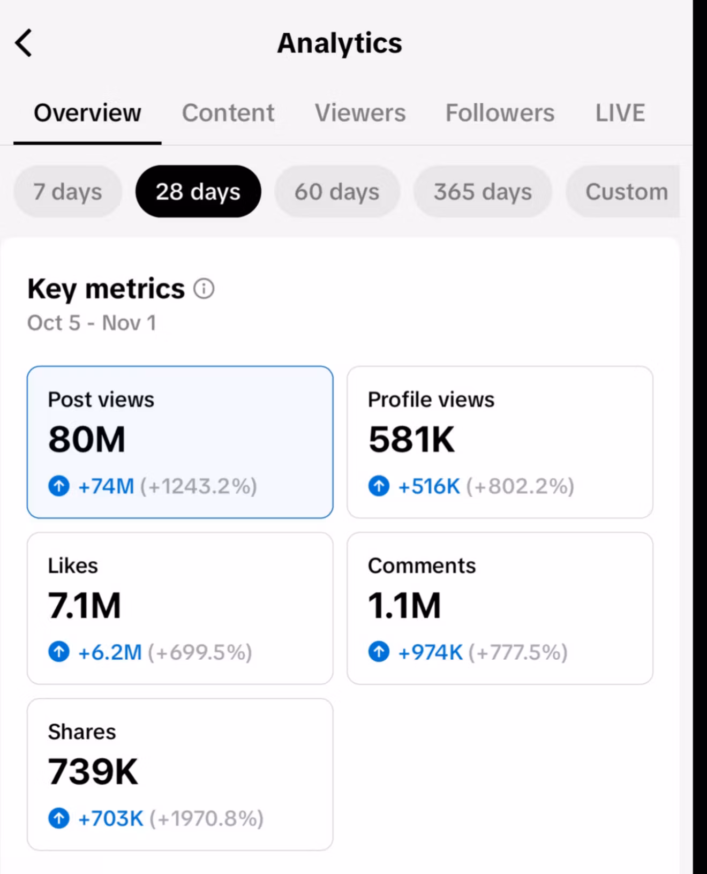Select the 60 days time range
The image size is (707, 874).
pyautogui.click(x=337, y=191)
